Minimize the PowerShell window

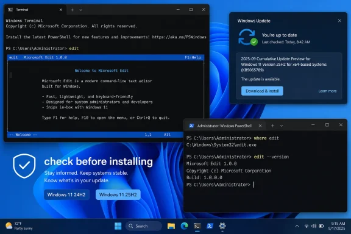(313, 125)
